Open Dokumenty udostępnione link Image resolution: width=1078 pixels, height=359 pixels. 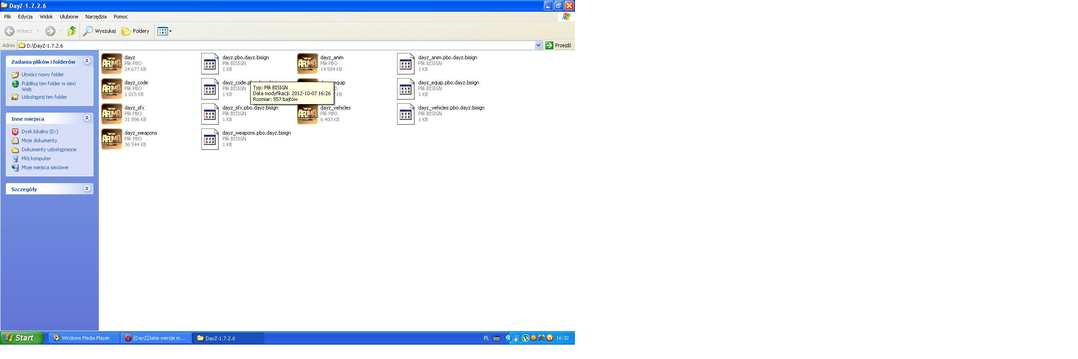49,149
